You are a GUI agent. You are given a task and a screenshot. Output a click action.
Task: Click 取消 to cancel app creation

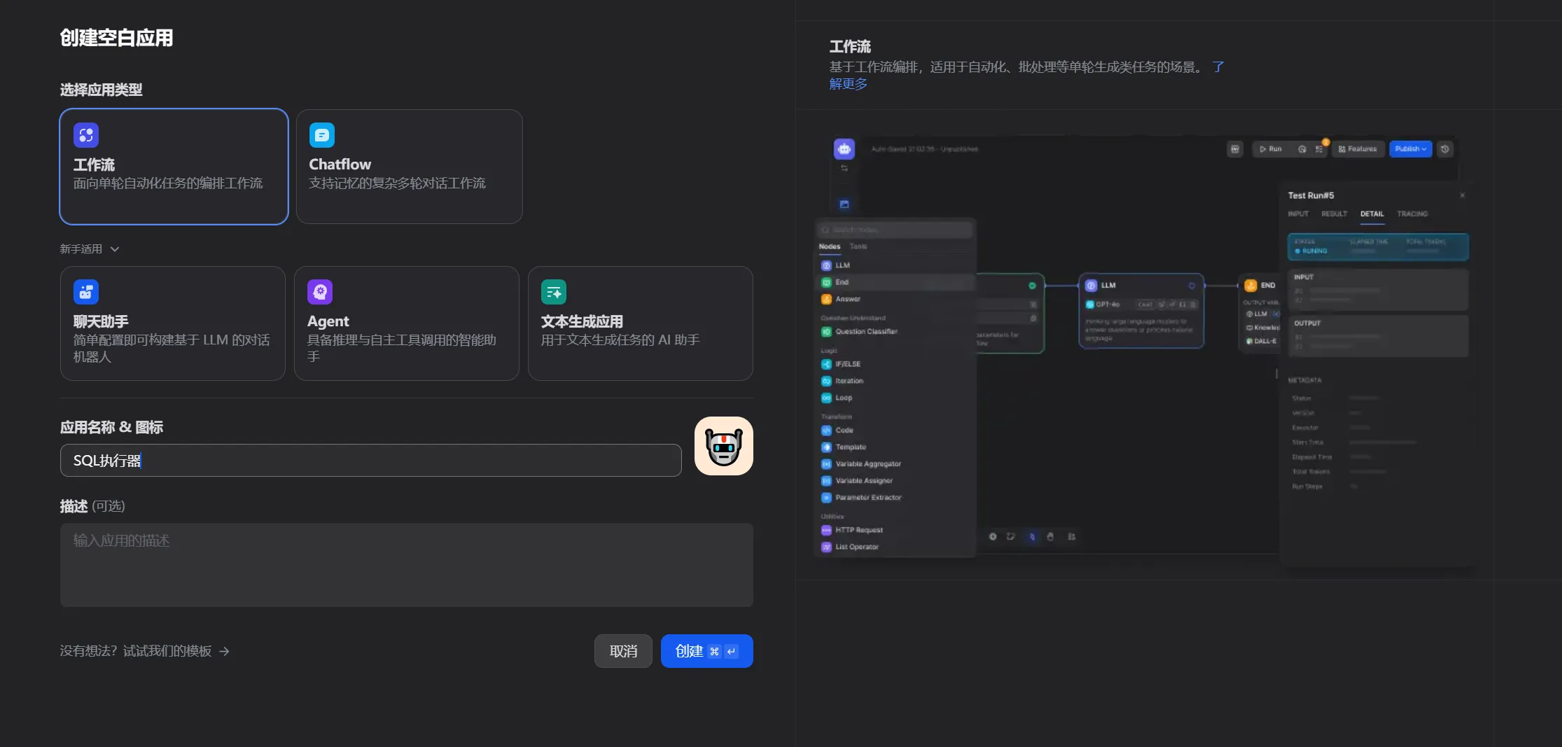(622, 652)
